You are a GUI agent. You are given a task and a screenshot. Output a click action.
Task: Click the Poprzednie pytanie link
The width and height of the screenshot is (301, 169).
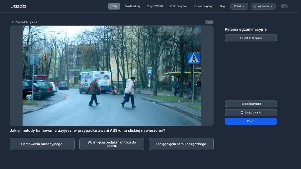(24, 22)
